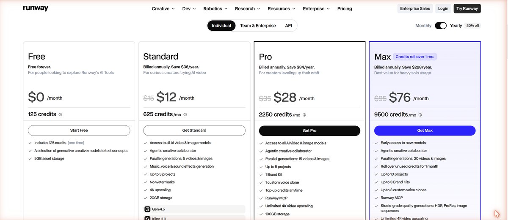Screen dimensions: 508x220
Task: Expand the Resources dropdown menu
Action: tap(282, 8)
